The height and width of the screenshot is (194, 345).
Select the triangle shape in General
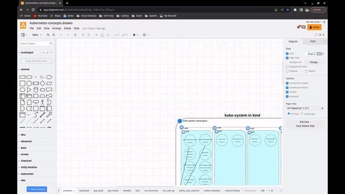tap(29, 89)
